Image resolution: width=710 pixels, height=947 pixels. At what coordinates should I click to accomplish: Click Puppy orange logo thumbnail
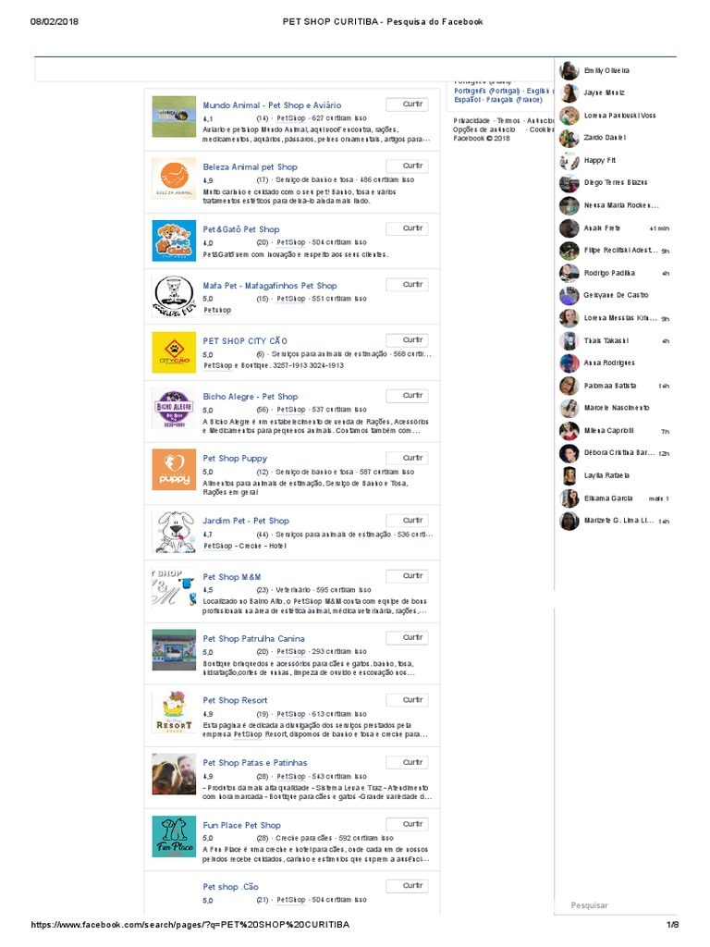point(174,469)
